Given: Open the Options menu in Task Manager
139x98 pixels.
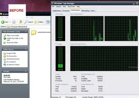Looking at the screenshot, I should tap(58, 6).
